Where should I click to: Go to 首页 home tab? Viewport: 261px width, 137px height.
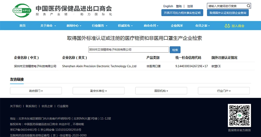point(22,26)
